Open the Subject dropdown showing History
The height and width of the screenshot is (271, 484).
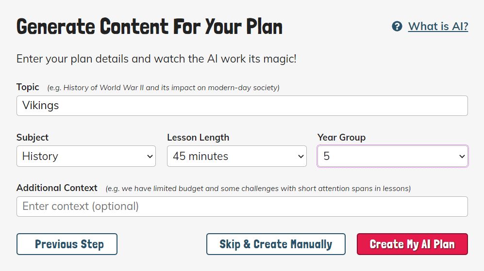point(86,156)
